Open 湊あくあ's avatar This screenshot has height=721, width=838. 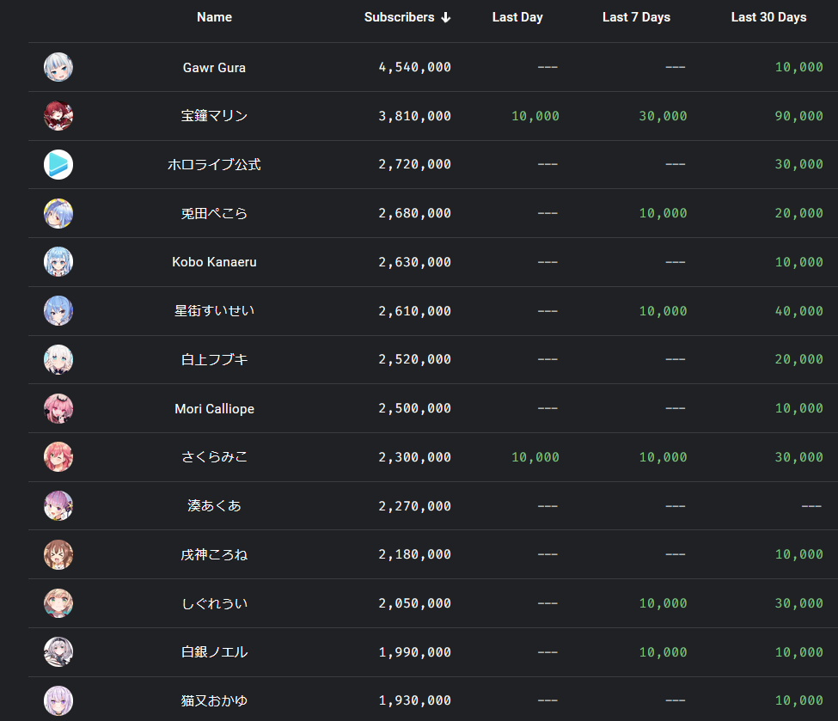[x=58, y=505]
